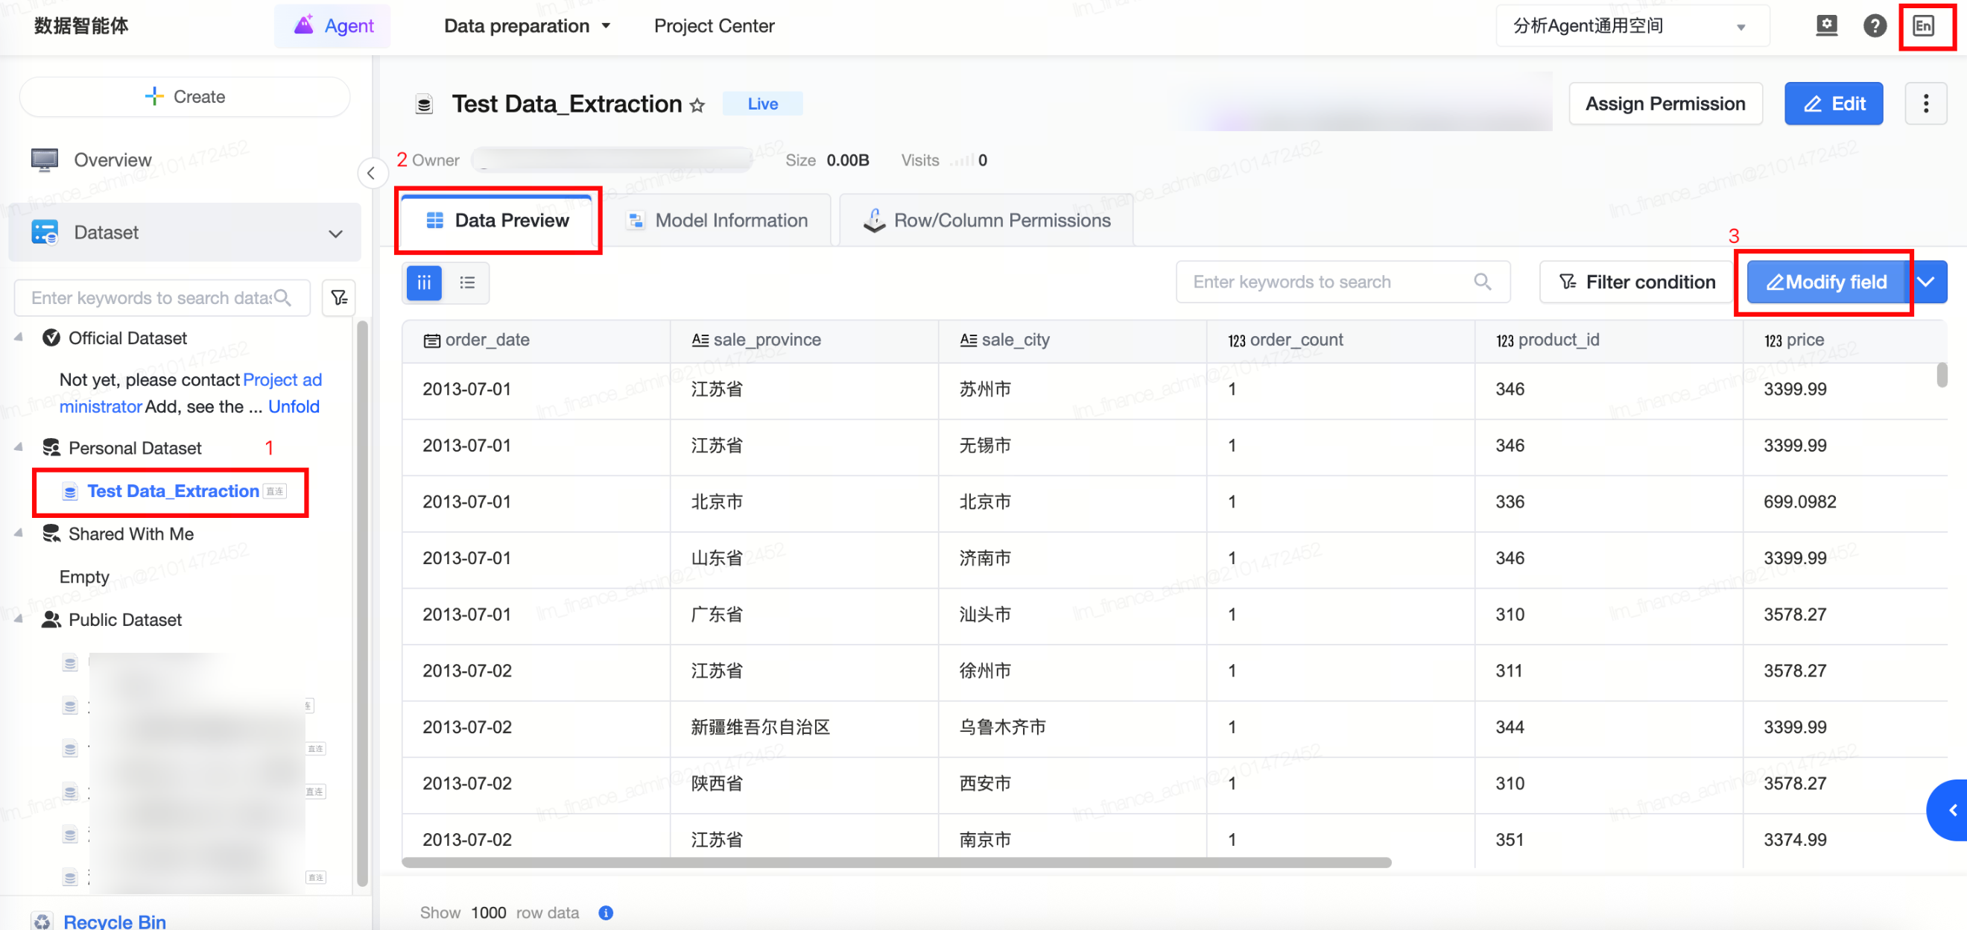The height and width of the screenshot is (930, 1967).
Task: Collapse the Personal Dataset tree node
Action: [x=19, y=447]
